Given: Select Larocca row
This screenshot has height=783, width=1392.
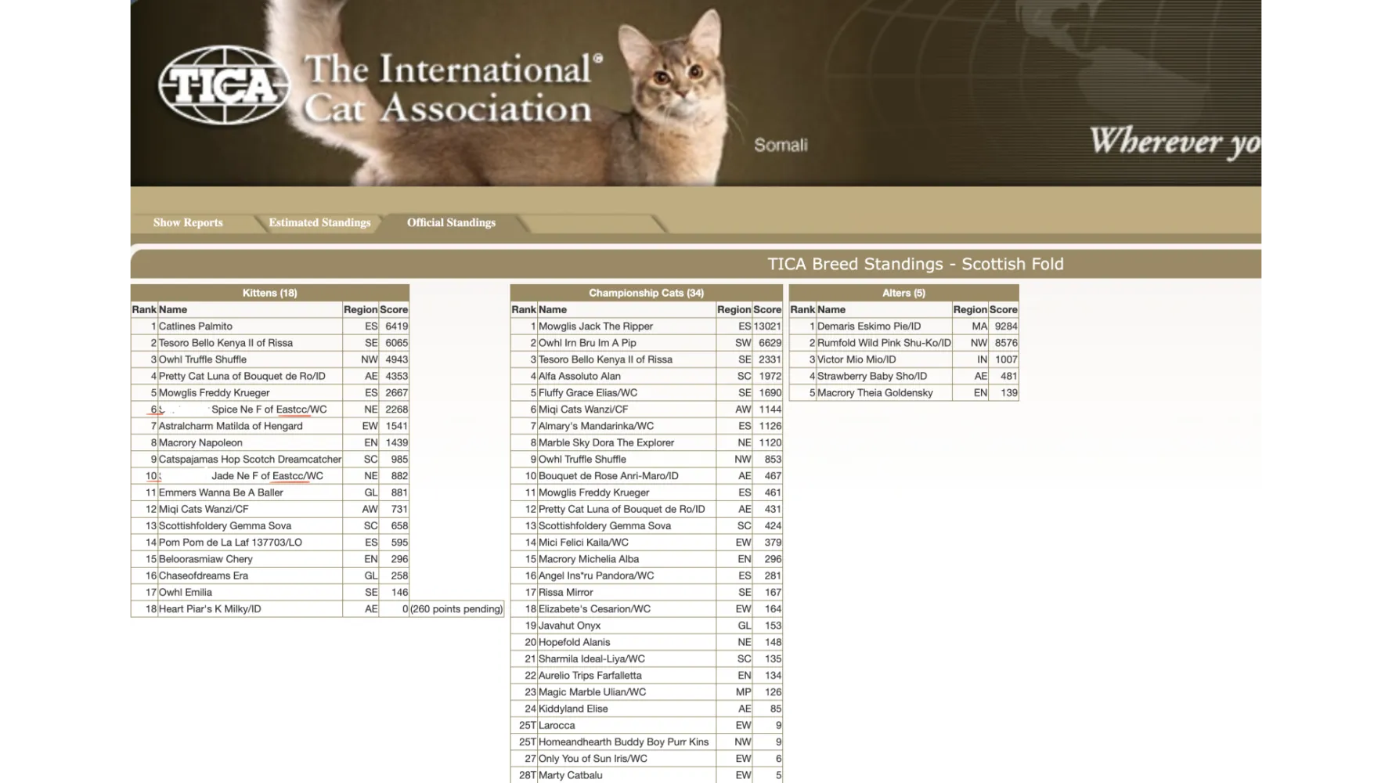Looking at the screenshot, I should pos(646,726).
